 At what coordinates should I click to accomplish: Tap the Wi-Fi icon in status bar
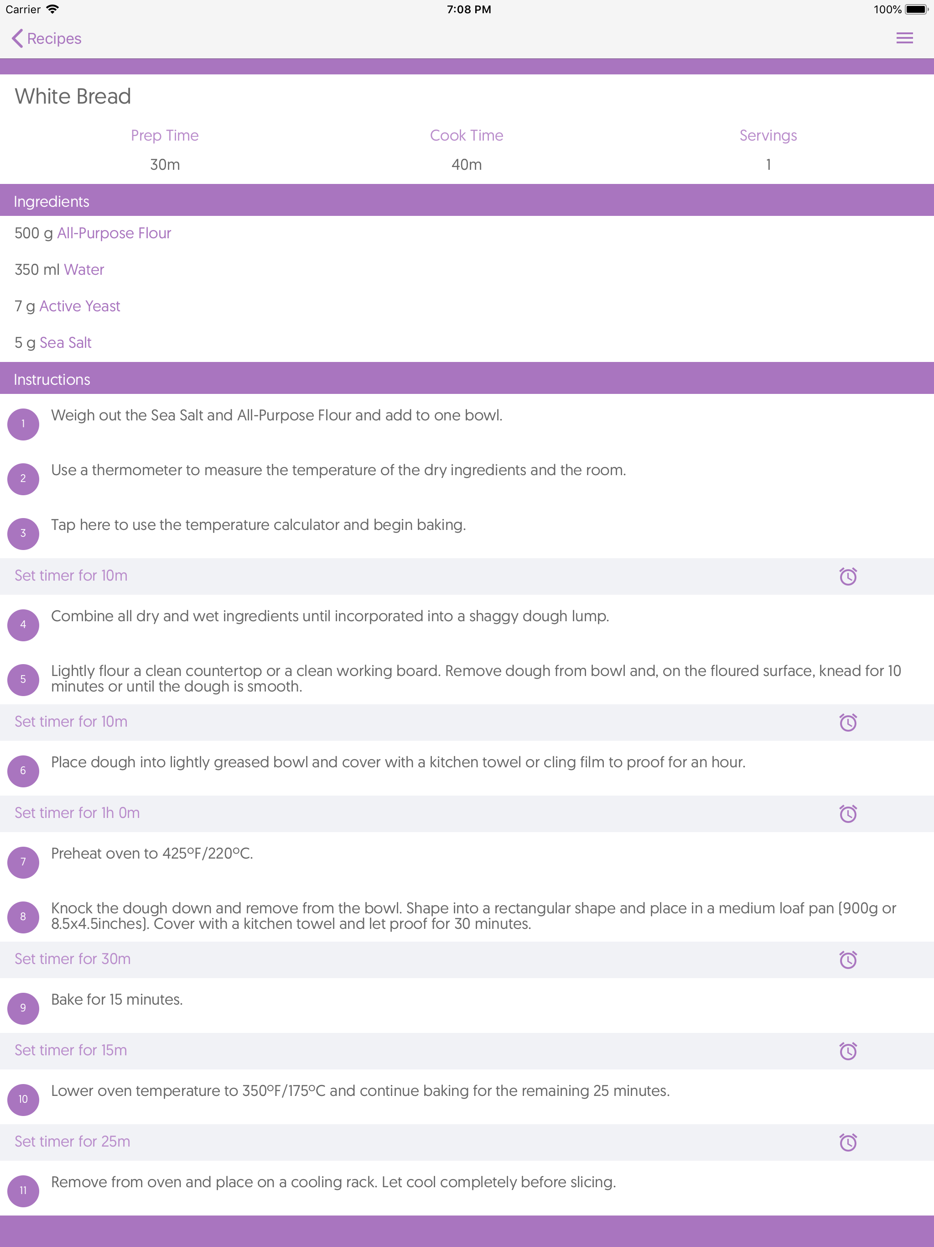[53, 9]
